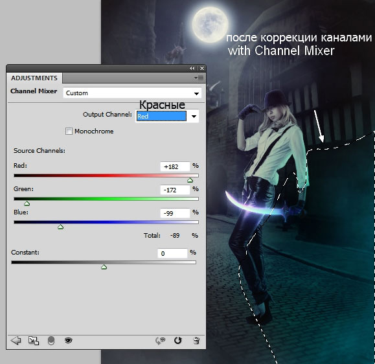This screenshot has height=364, width=375.
Task: Click the Constant slider handle
Action: pos(104,267)
